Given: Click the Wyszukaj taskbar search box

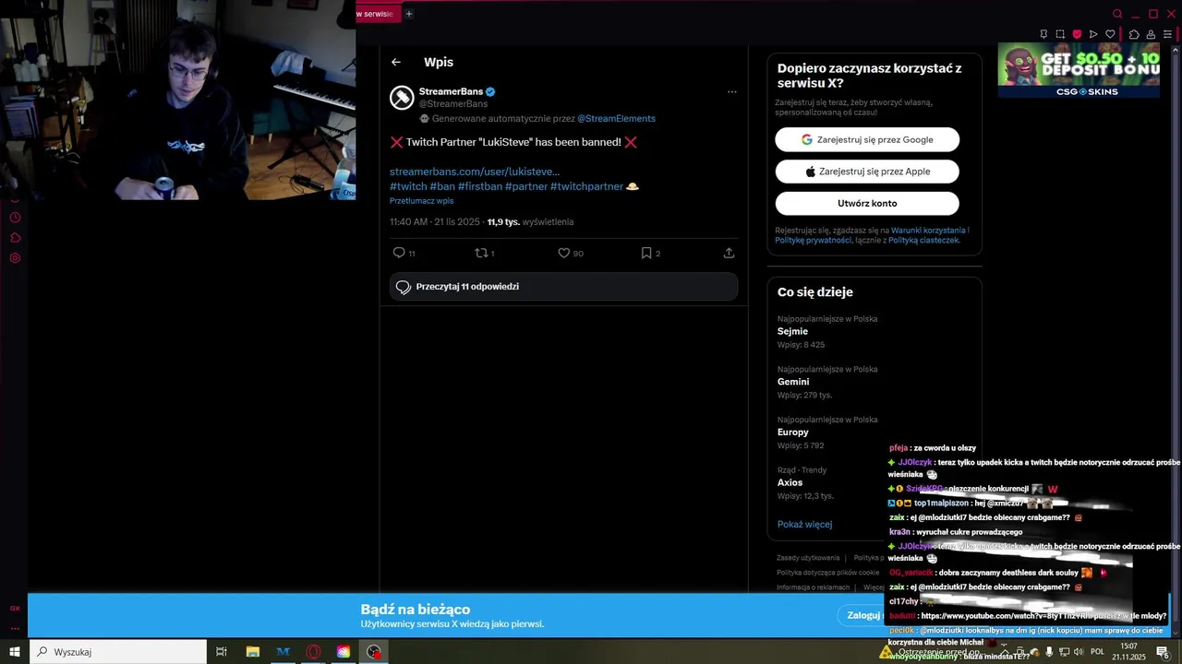Looking at the screenshot, I should 118,652.
